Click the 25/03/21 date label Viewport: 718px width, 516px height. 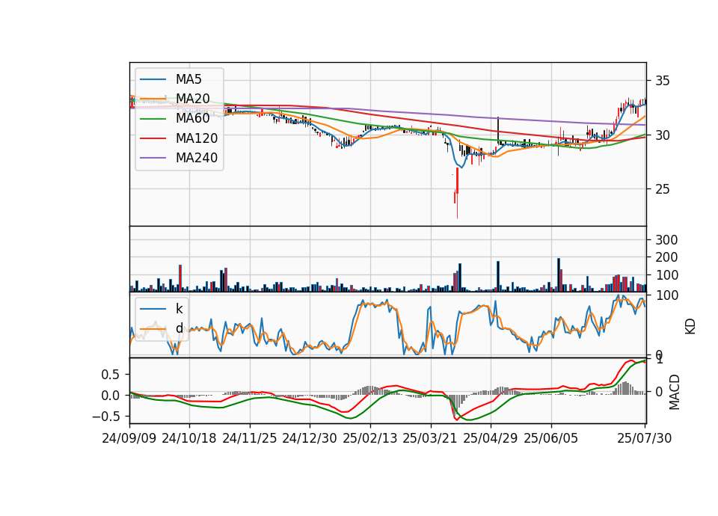430,438
